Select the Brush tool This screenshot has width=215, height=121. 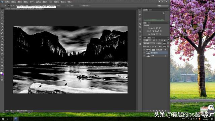tap(2, 33)
